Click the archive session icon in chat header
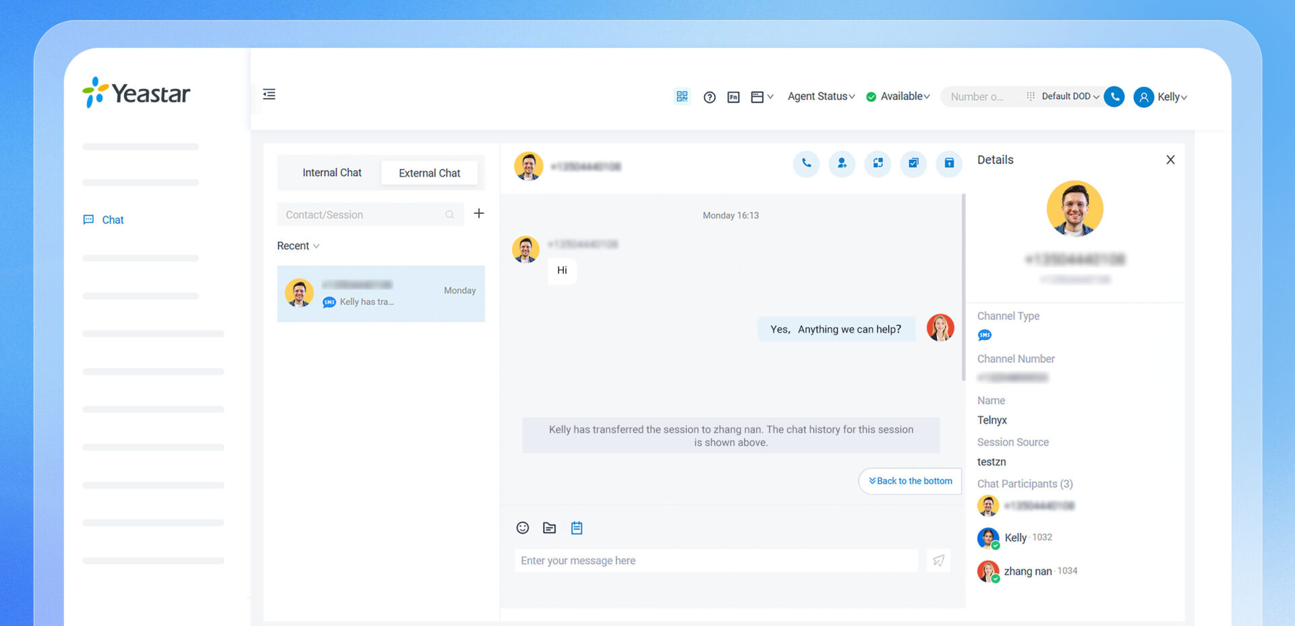 pos(949,163)
